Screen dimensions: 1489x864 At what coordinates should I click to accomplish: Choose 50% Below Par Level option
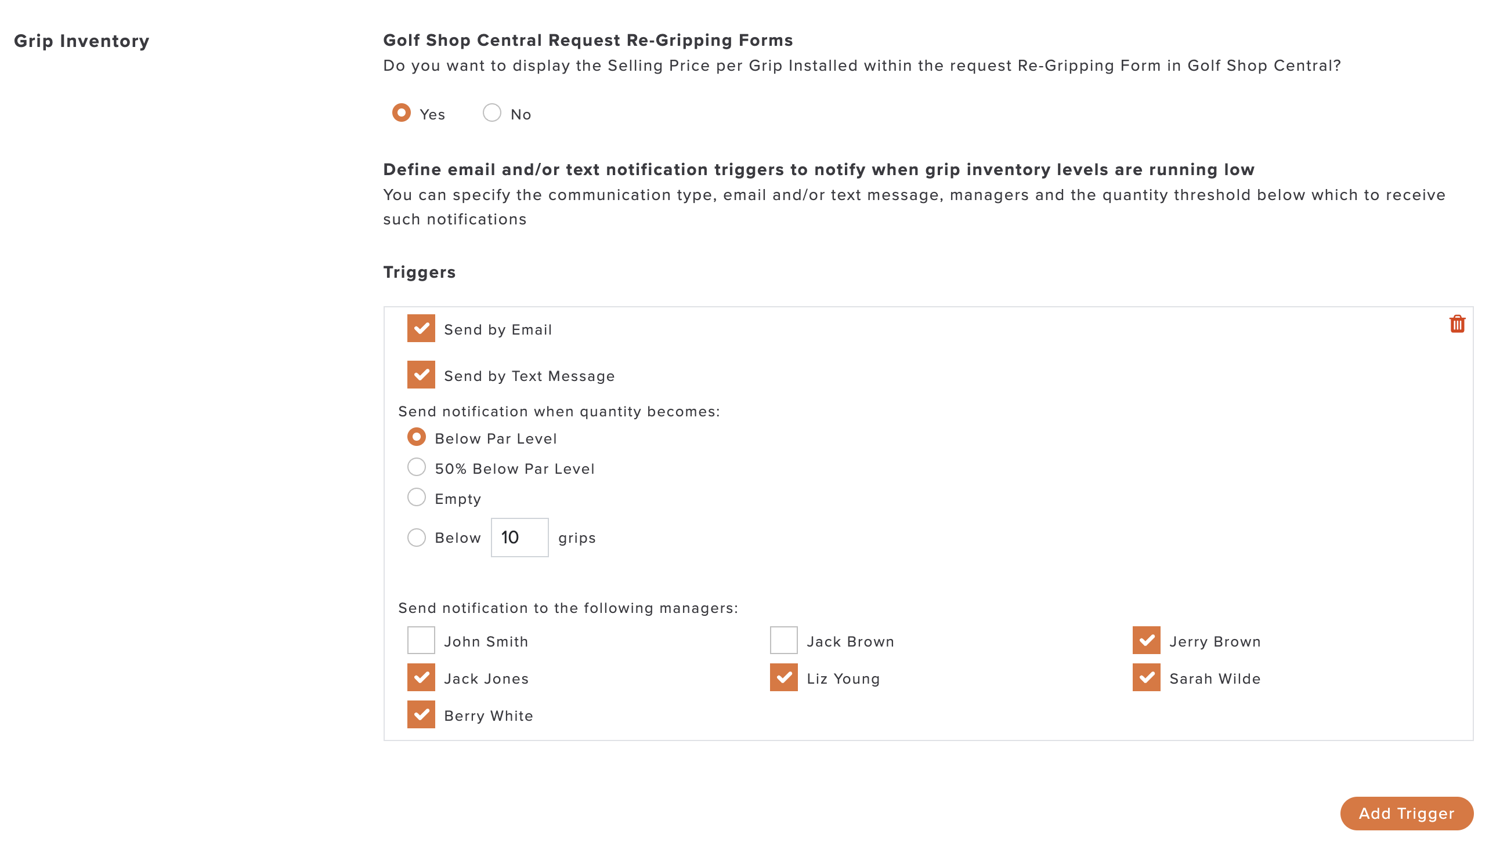[x=417, y=467]
